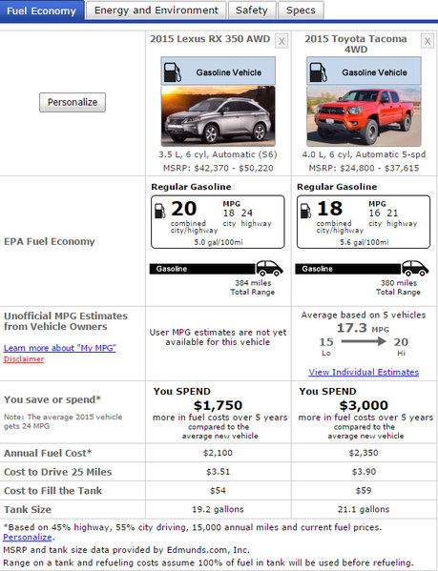Click the Tacoma gas pump Gasoline Vehicle icon
The width and height of the screenshot is (438, 571).
(x=318, y=71)
